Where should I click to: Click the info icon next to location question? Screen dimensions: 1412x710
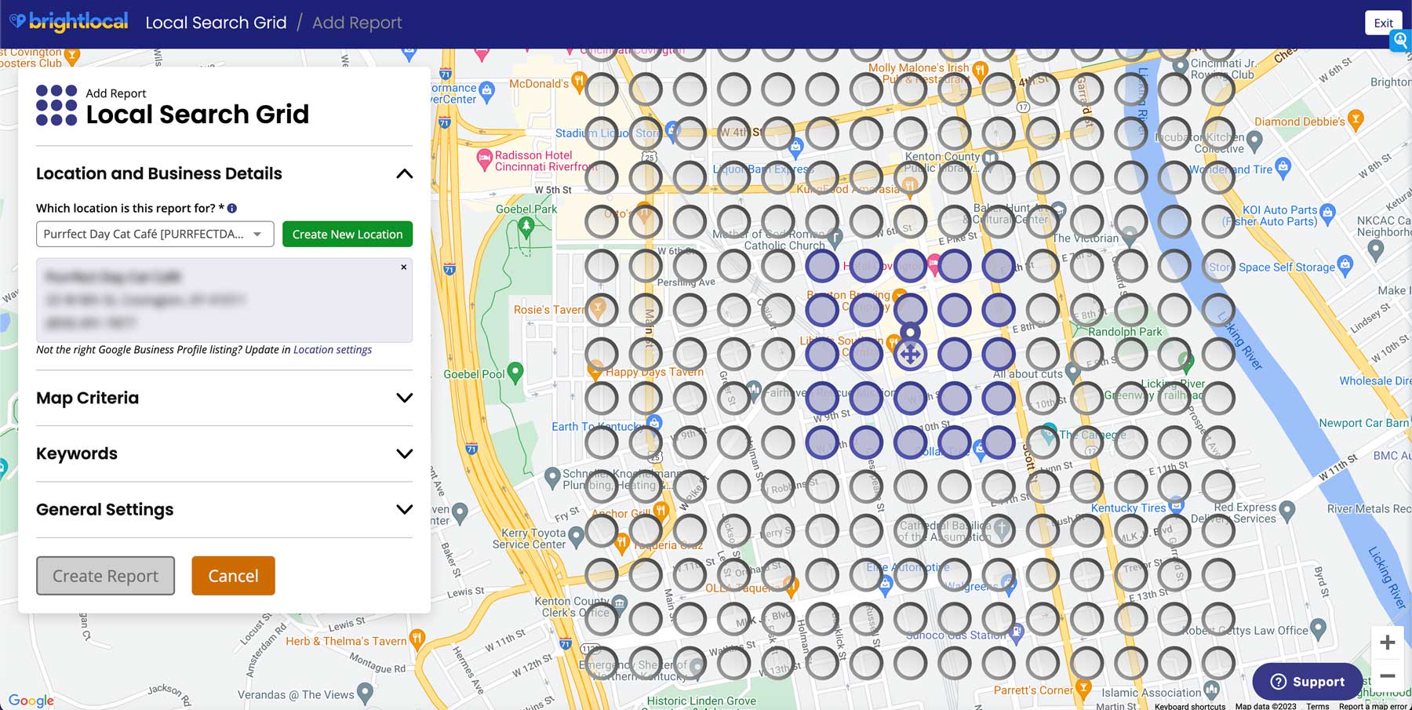(x=233, y=208)
